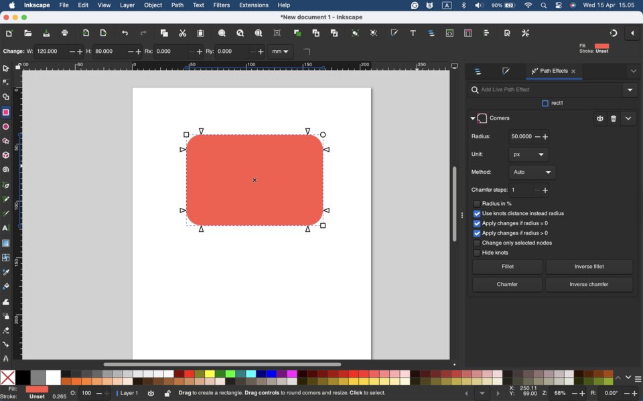Delete the Corners path effect

614,119
